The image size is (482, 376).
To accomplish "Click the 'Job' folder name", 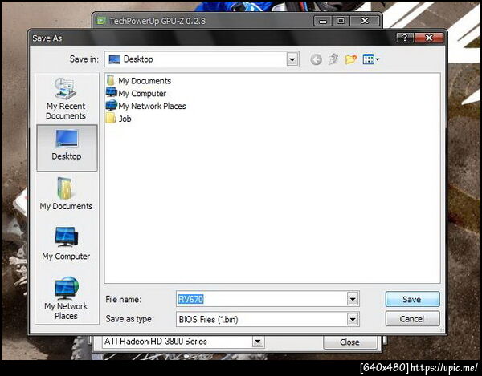I will (125, 119).
